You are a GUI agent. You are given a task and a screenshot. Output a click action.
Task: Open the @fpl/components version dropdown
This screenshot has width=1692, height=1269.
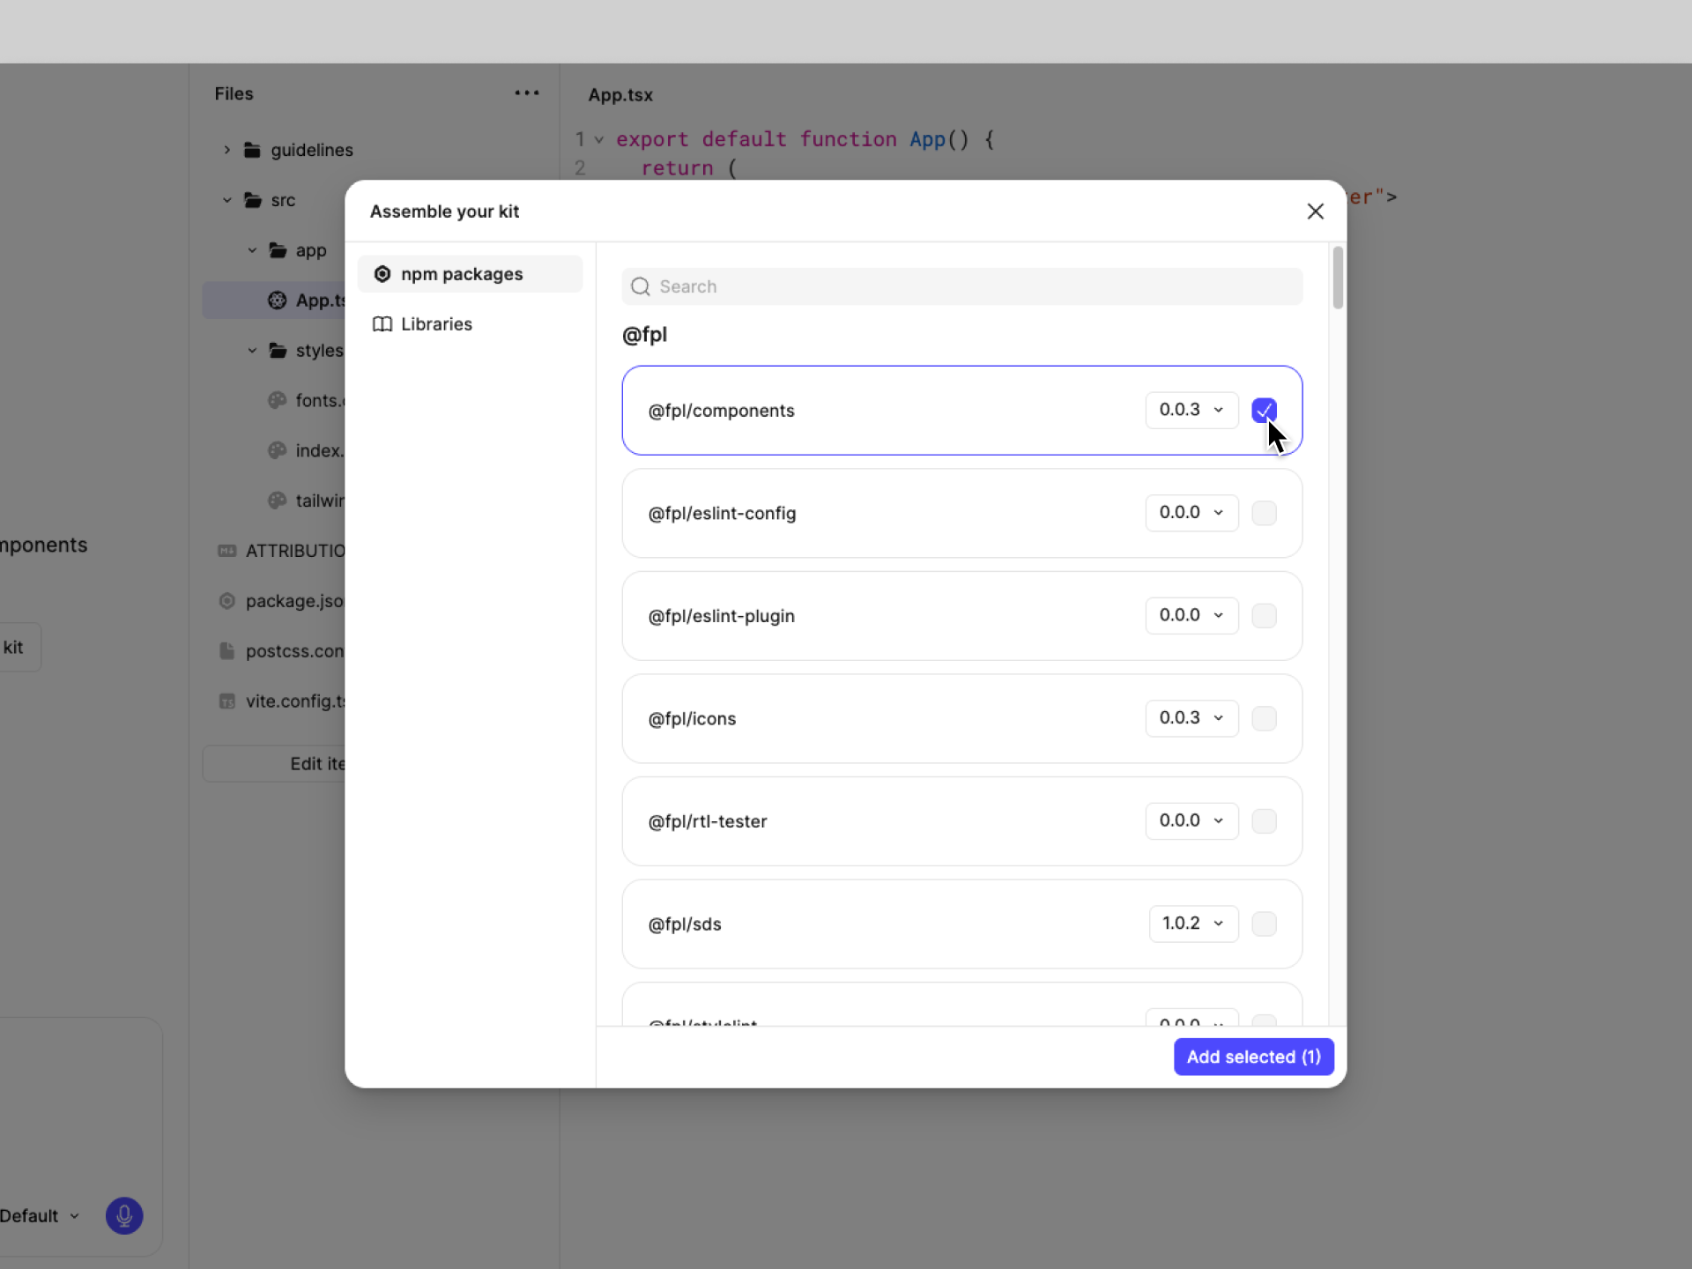pos(1191,410)
